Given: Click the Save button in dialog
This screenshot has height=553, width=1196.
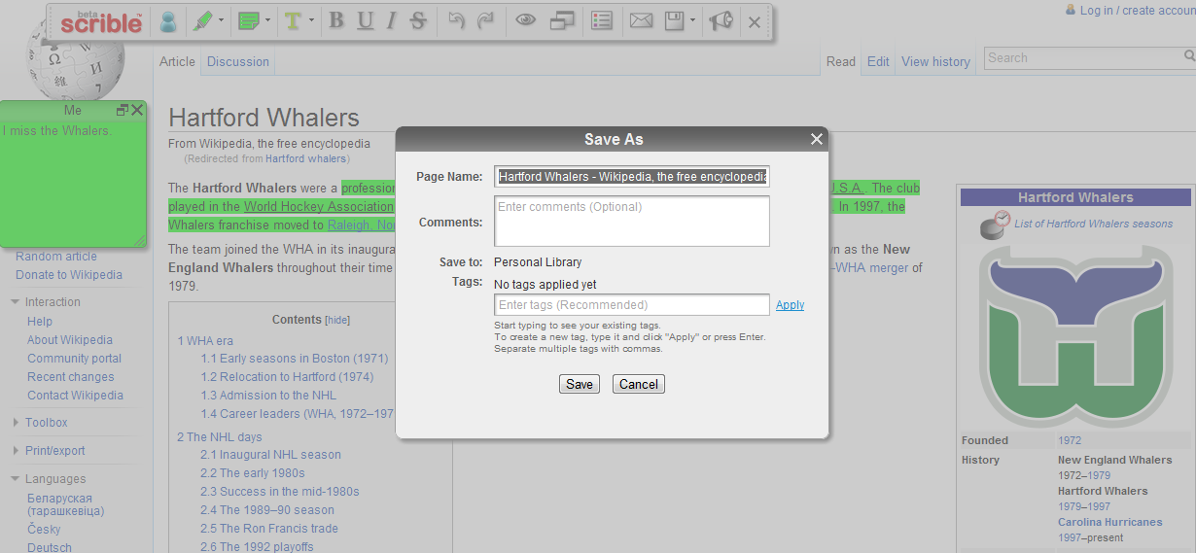Looking at the screenshot, I should pos(580,384).
